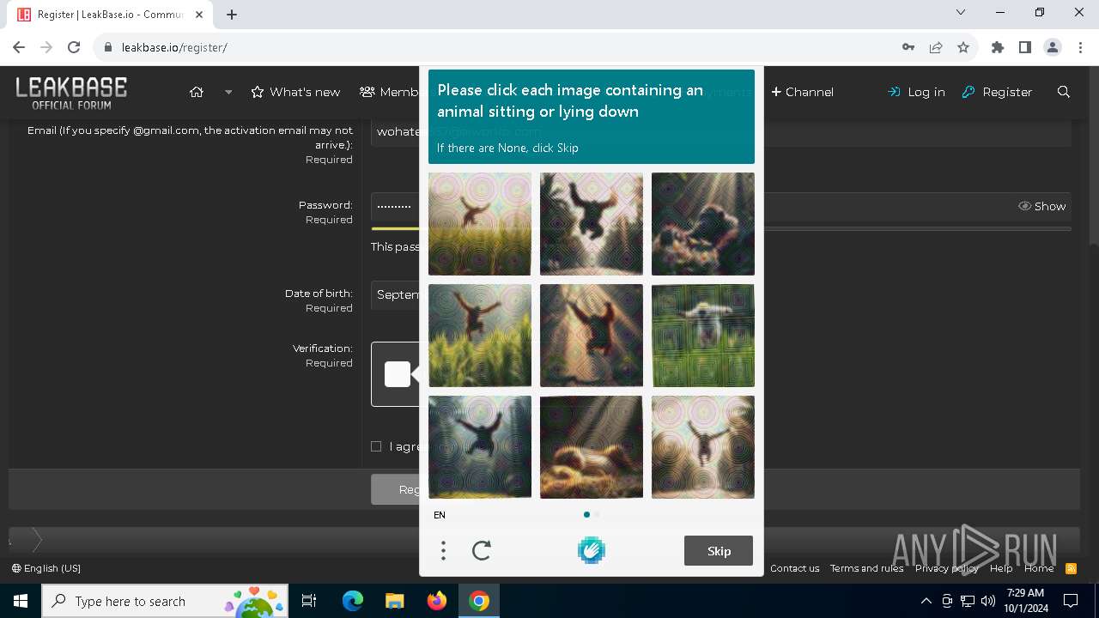Open the notification center
The image size is (1099, 618).
point(1071,601)
